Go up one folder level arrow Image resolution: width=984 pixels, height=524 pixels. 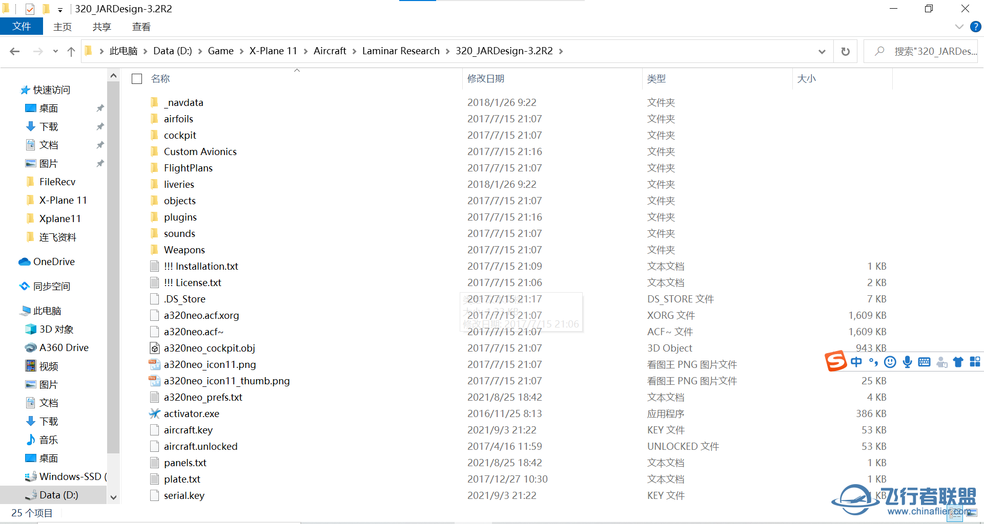(x=71, y=51)
